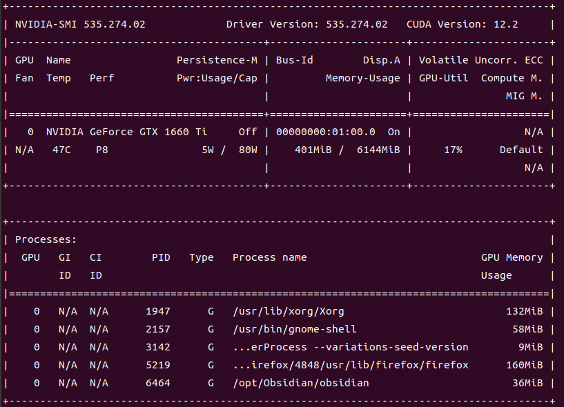This screenshot has height=407, width=564.
Task: Click the 132MiB Xorg memory usage
Action: [x=524, y=311]
